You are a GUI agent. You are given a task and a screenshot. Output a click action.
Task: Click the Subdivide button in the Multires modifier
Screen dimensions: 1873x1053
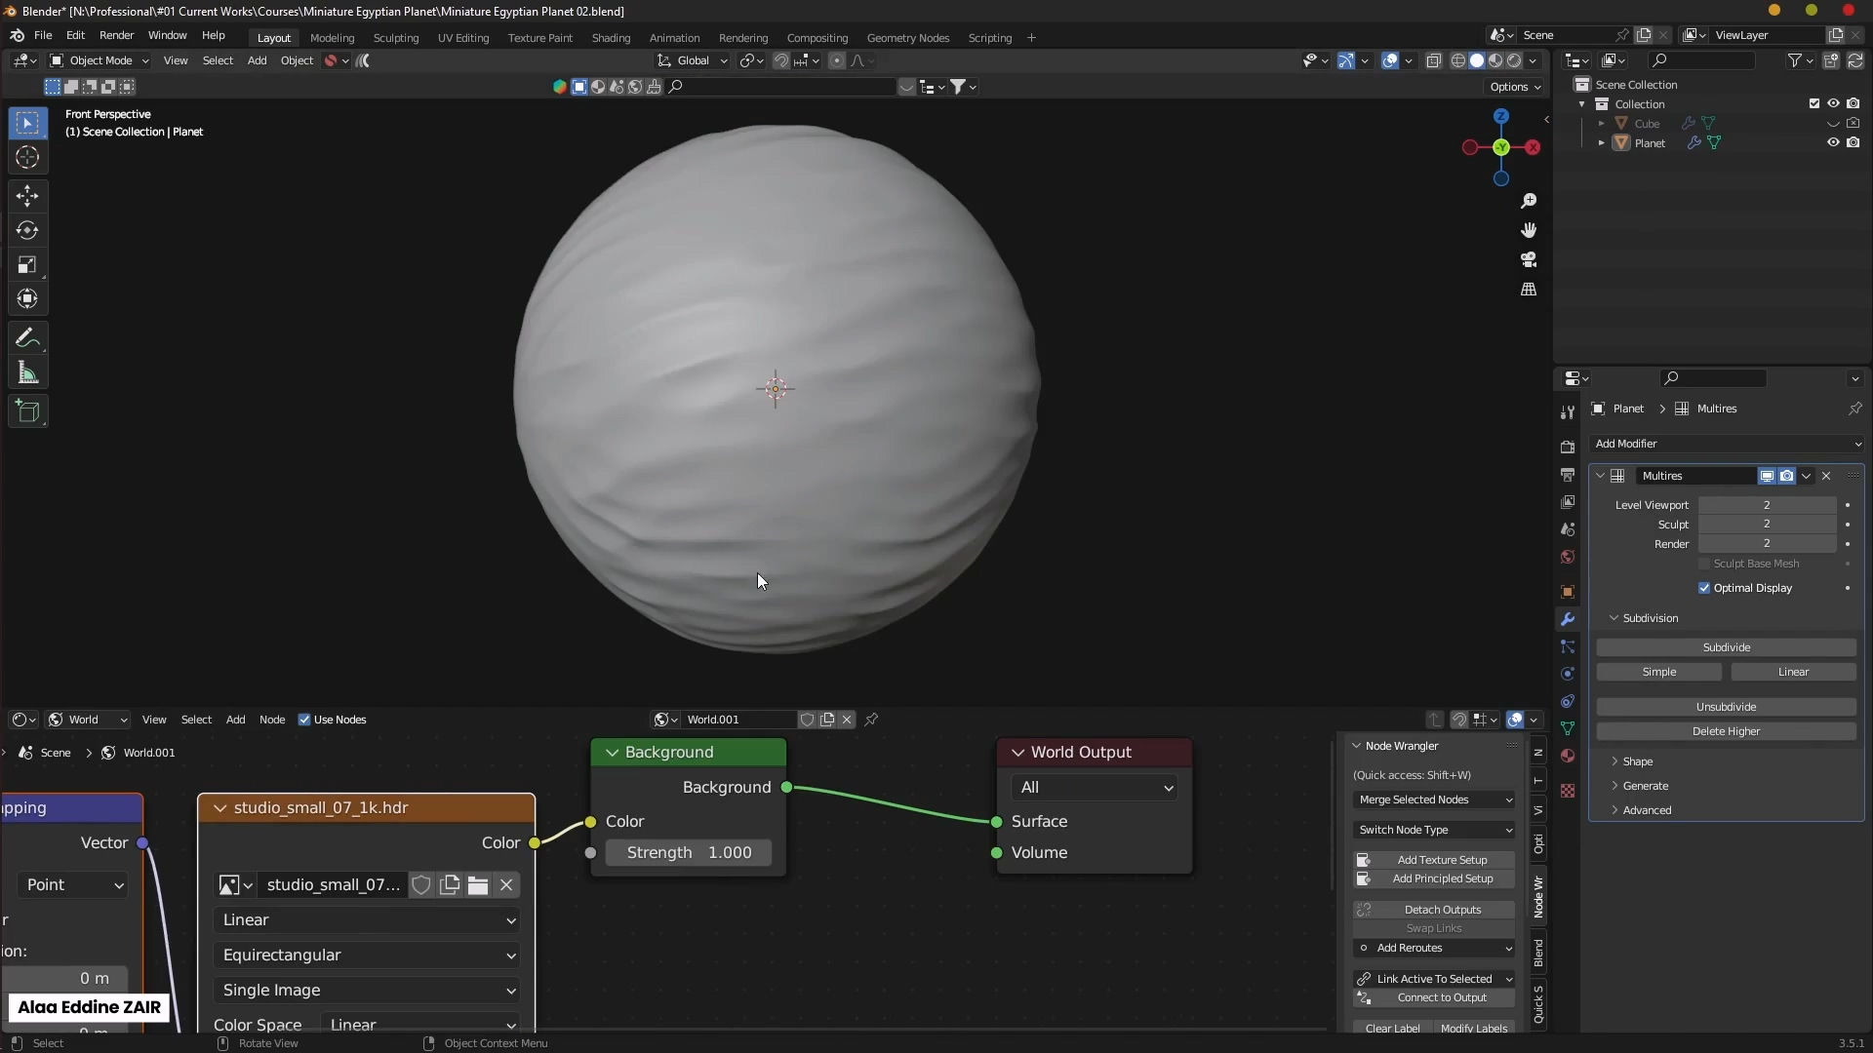[x=1727, y=646]
